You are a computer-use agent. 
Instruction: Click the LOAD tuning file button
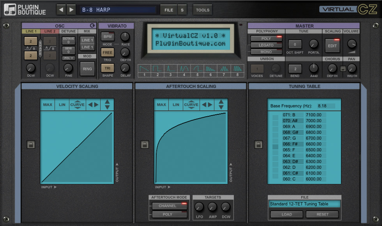(x=286, y=214)
